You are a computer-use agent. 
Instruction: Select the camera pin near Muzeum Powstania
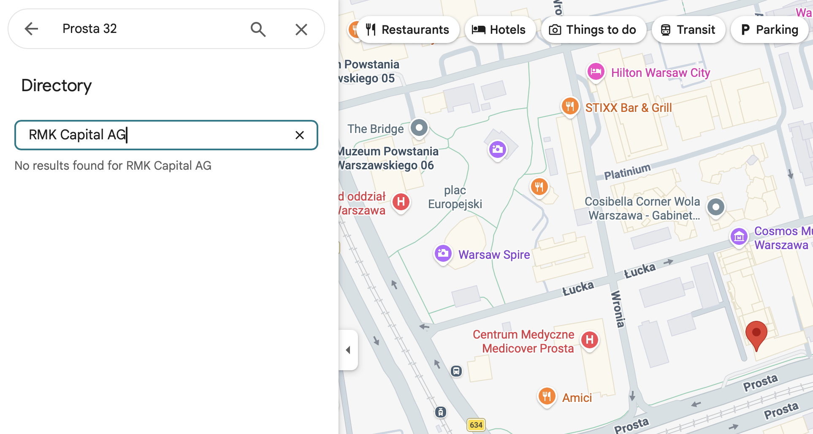tap(498, 149)
